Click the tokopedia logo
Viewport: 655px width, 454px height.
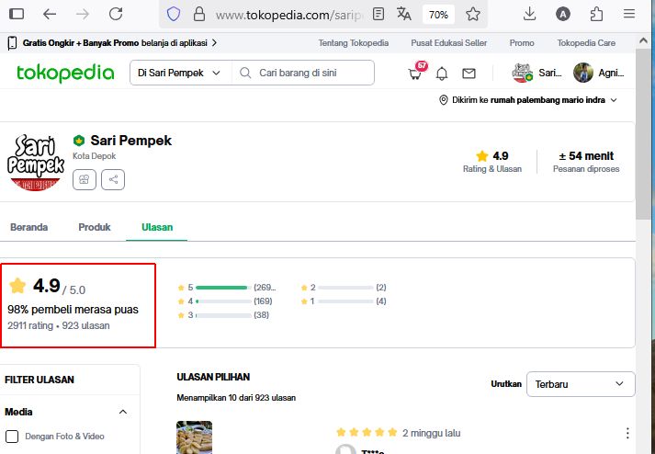pyautogui.click(x=65, y=73)
